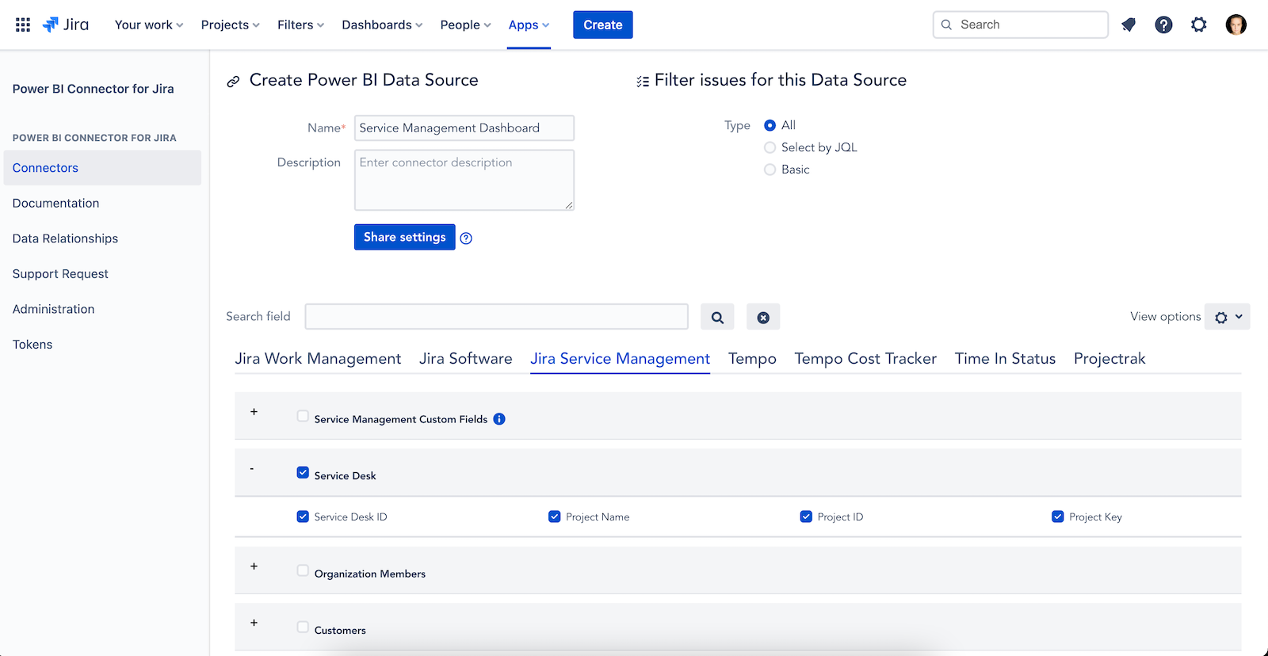
Task: Click the Share settings button
Action: pyautogui.click(x=404, y=237)
